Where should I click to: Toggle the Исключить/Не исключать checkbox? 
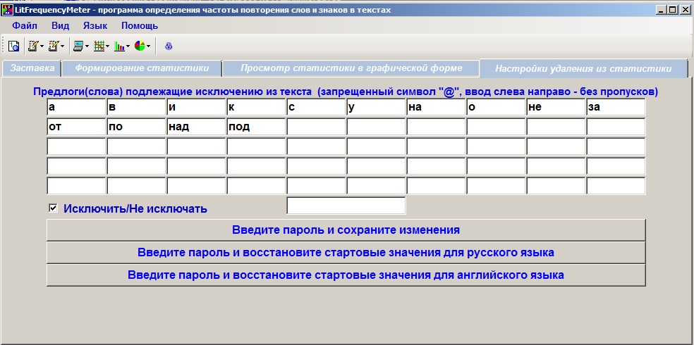tap(53, 208)
